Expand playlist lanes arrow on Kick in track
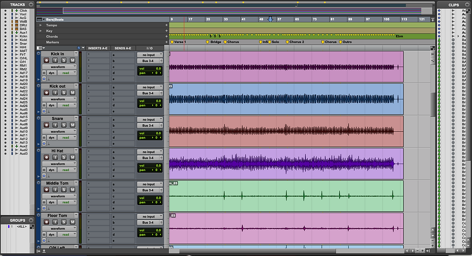472x256 pixels. 39,79
